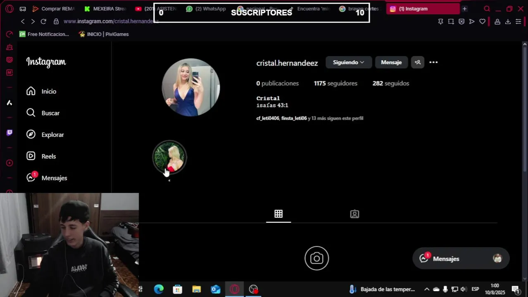
Task: Open the player icon in Opera sidebar
Action: point(9,163)
